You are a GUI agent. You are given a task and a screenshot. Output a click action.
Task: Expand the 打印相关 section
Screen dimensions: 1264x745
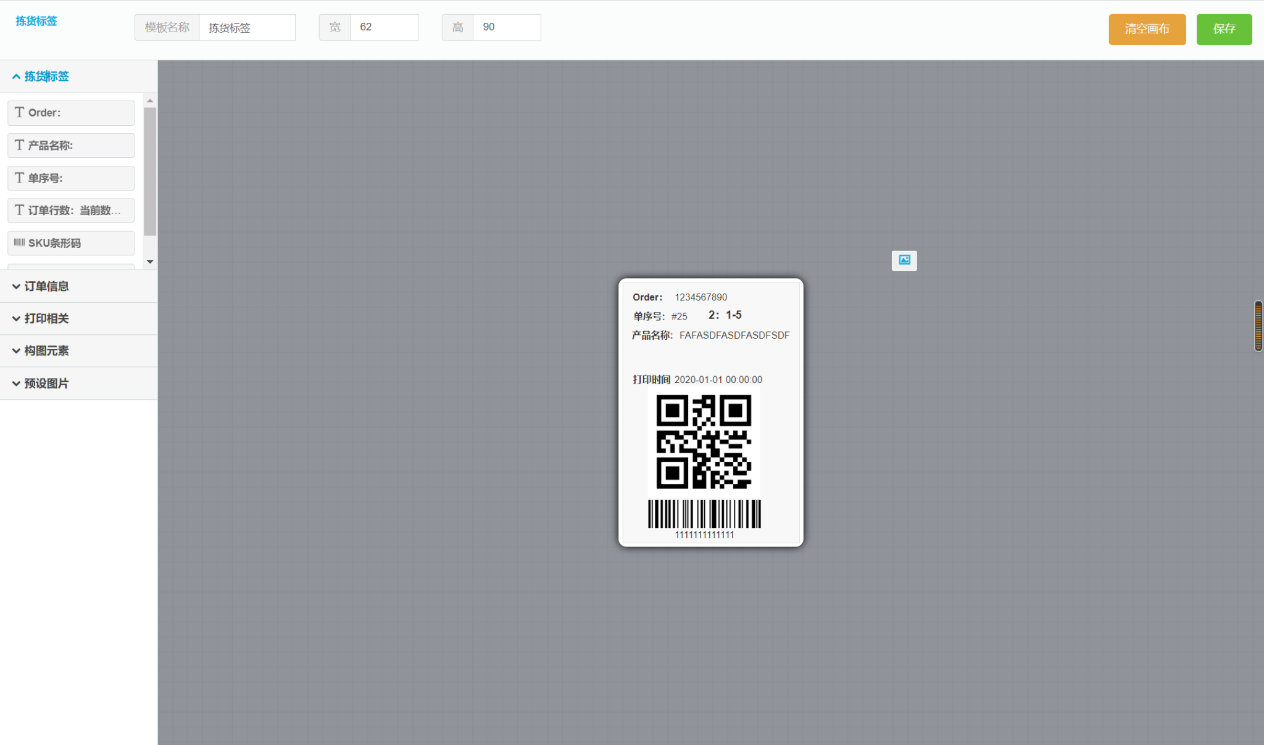(41, 318)
